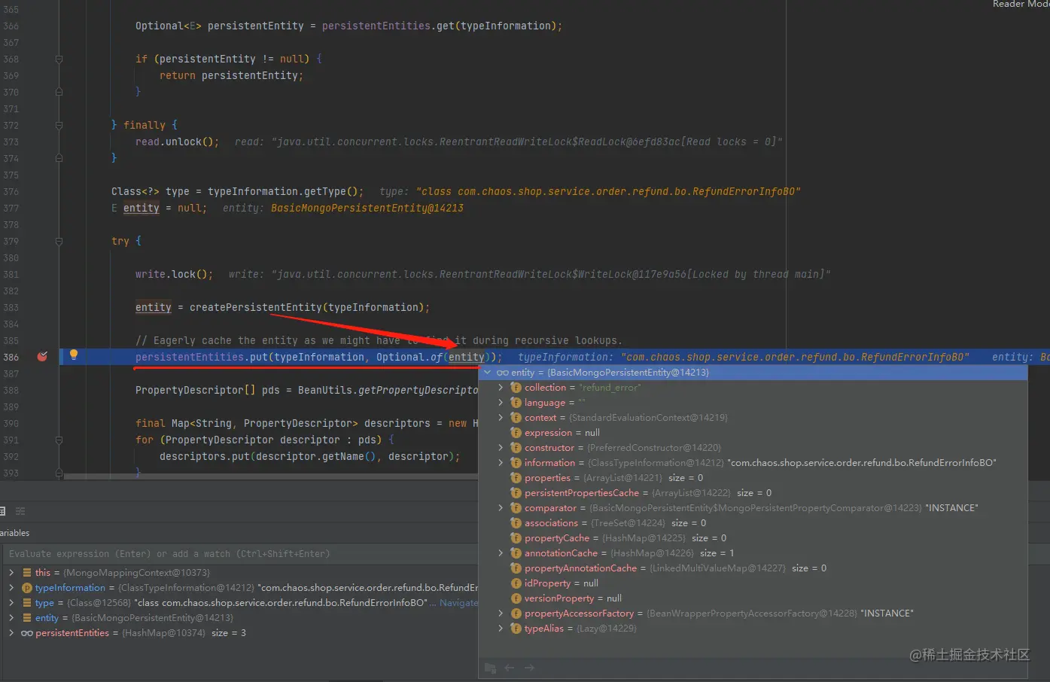Click the field icon beside persistentPropertiesCache

pyautogui.click(x=516, y=492)
